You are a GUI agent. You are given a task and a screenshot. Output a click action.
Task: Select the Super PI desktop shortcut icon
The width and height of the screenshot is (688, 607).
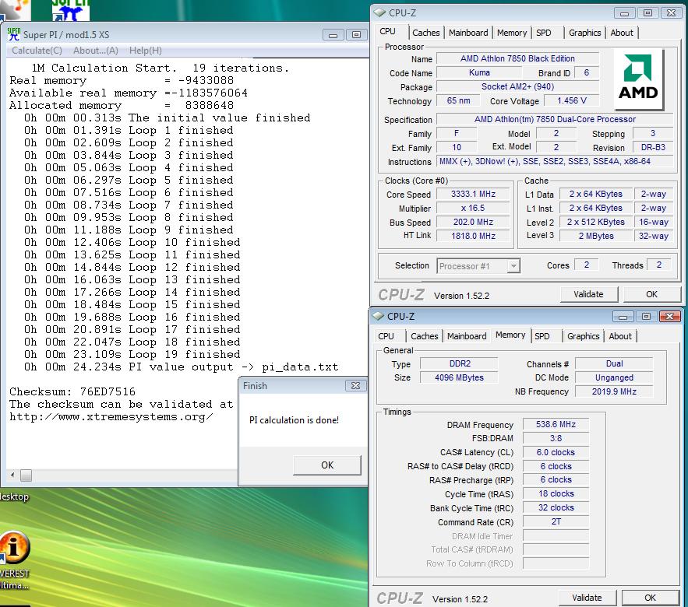(70, 11)
